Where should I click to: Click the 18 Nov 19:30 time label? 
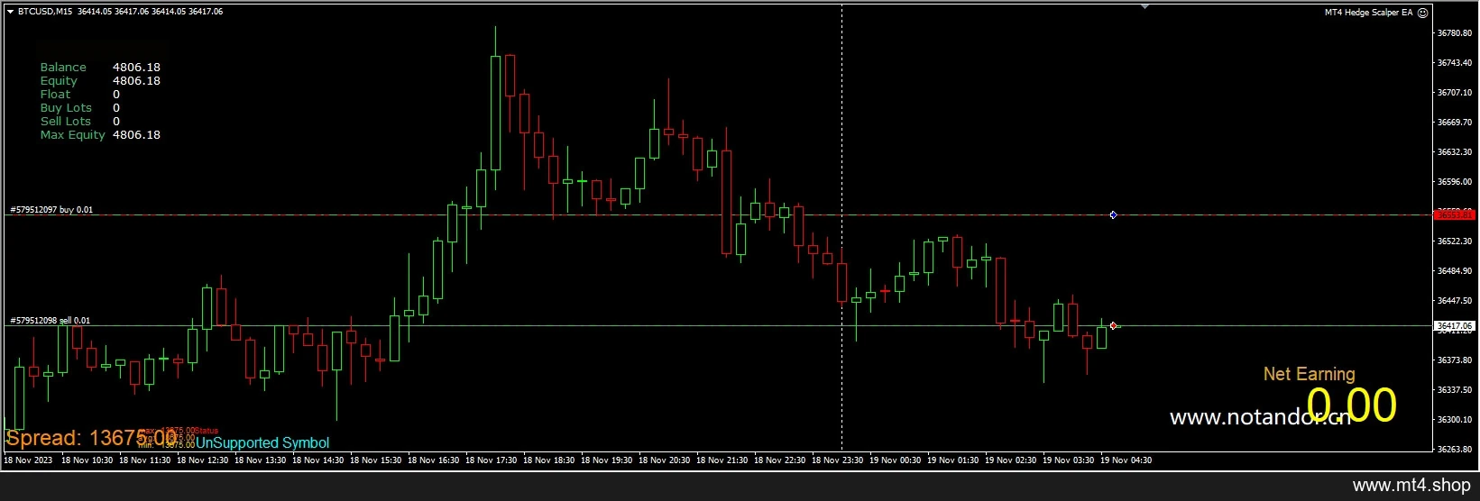[607, 460]
